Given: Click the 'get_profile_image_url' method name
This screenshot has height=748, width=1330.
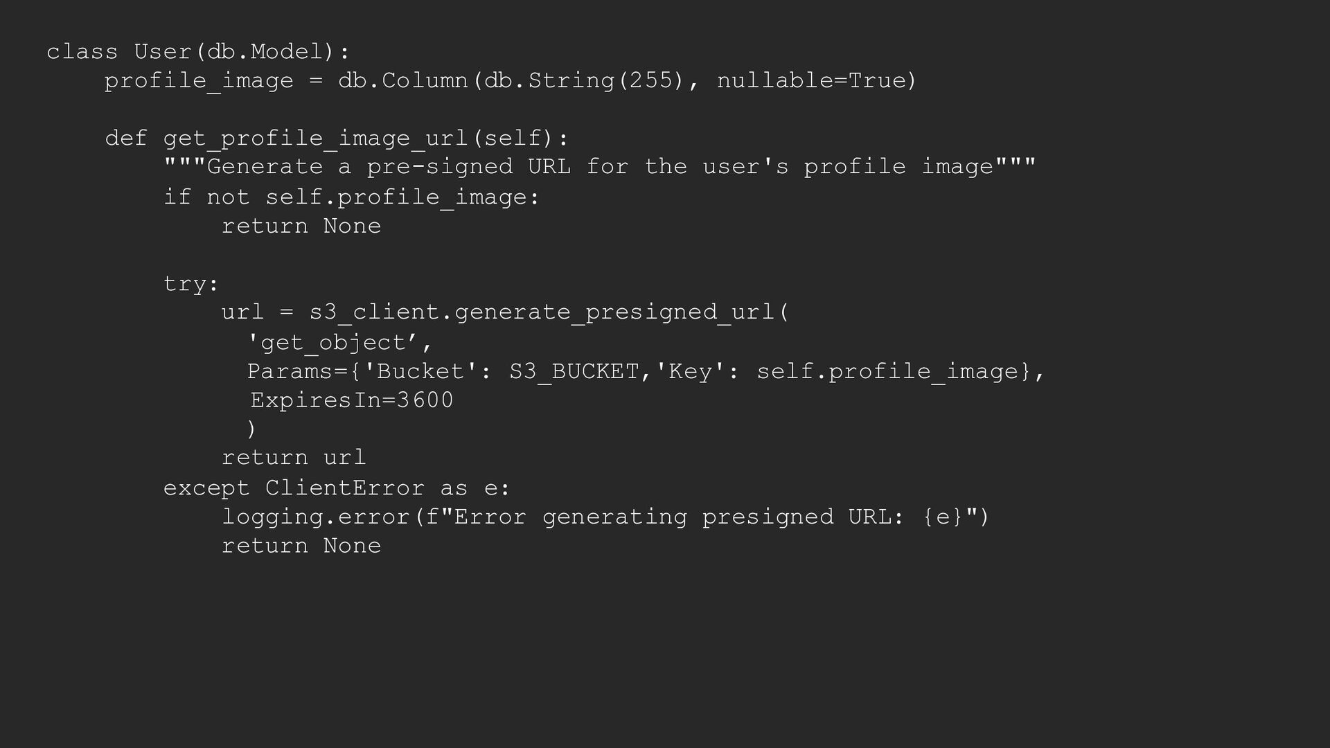Looking at the screenshot, I should [x=315, y=139].
